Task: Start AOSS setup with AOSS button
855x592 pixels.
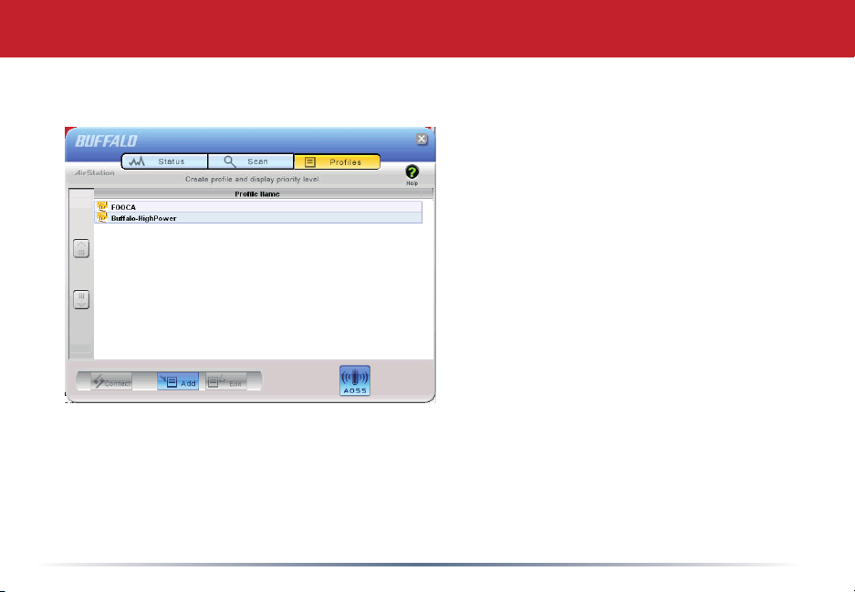Action: (x=355, y=380)
